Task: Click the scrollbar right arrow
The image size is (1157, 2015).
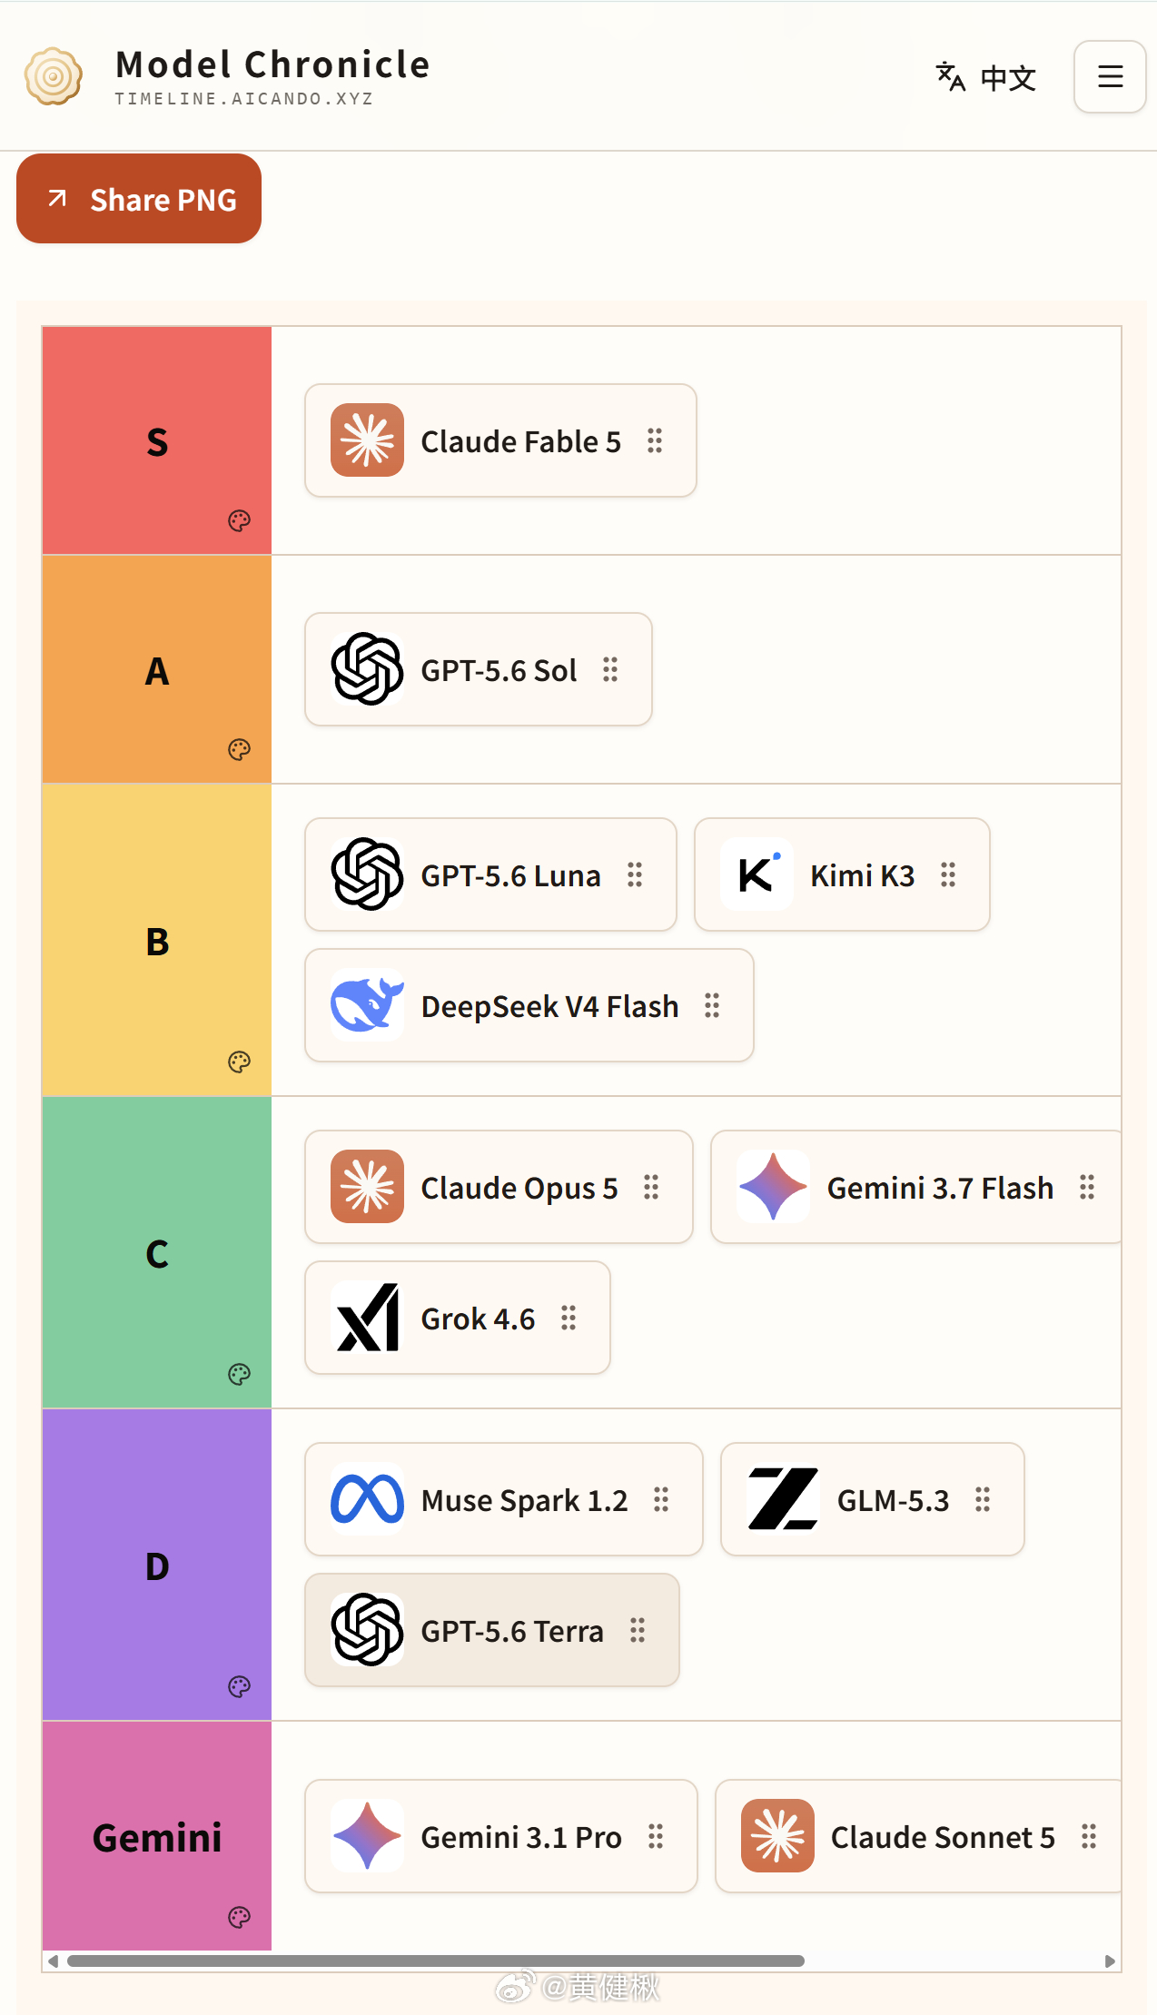Action: [x=1110, y=1961]
